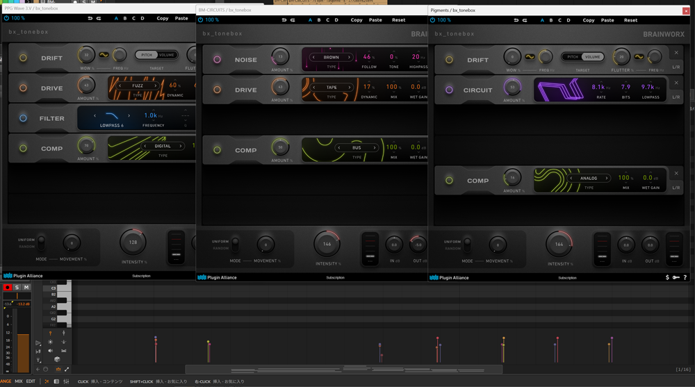The width and height of the screenshot is (695, 387).
Task: Click redo arrow in BM-CIRCUITS tonebox toolbar
Action: click(x=293, y=20)
